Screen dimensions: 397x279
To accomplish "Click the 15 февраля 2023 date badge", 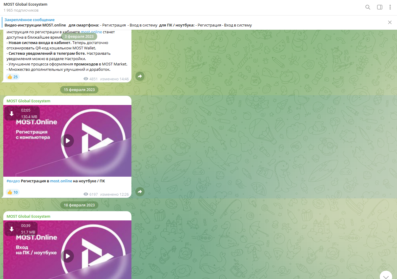I will [79, 90].
